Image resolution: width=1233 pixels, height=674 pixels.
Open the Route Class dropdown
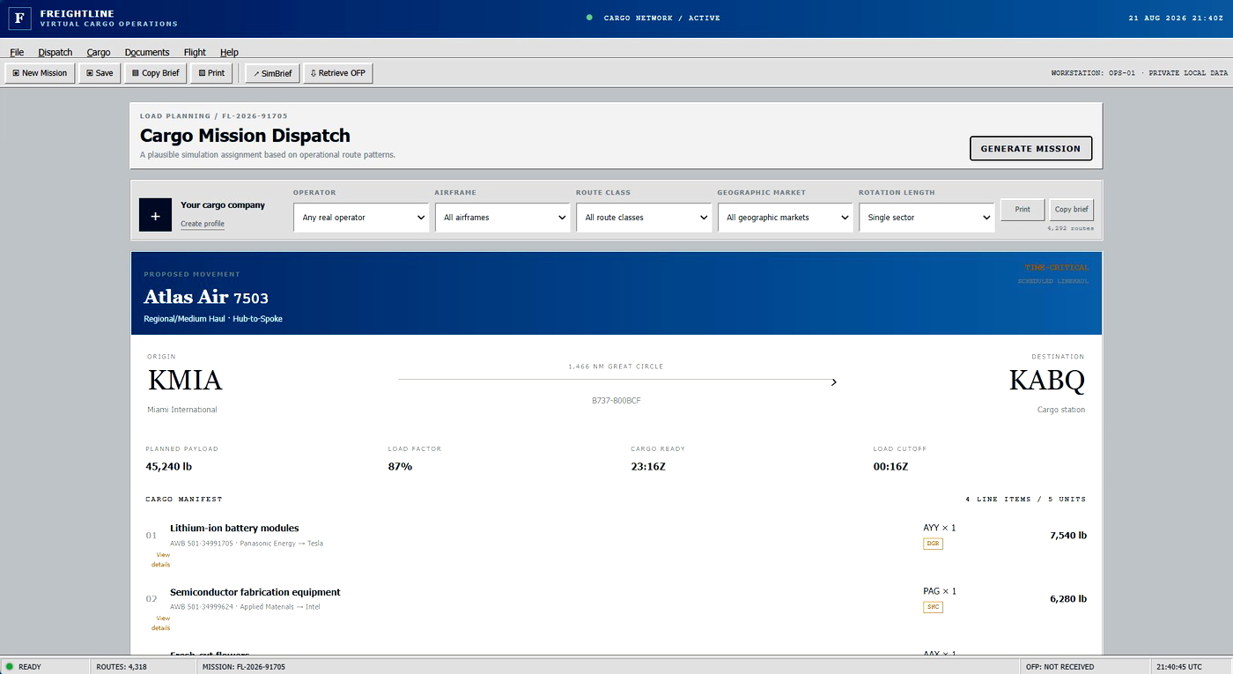(x=644, y=218)
